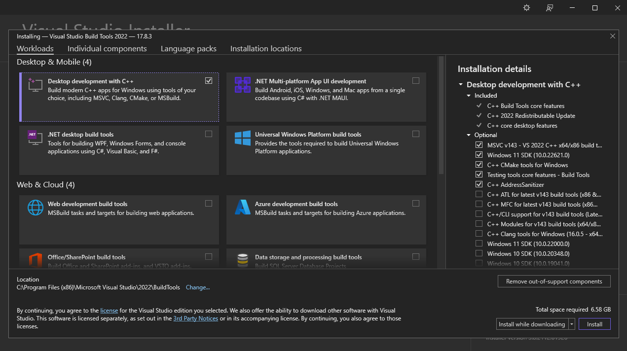Click Remove out-of-support components button
The height and width of the screenshot is (351, 627).
[x=554, y=281]
